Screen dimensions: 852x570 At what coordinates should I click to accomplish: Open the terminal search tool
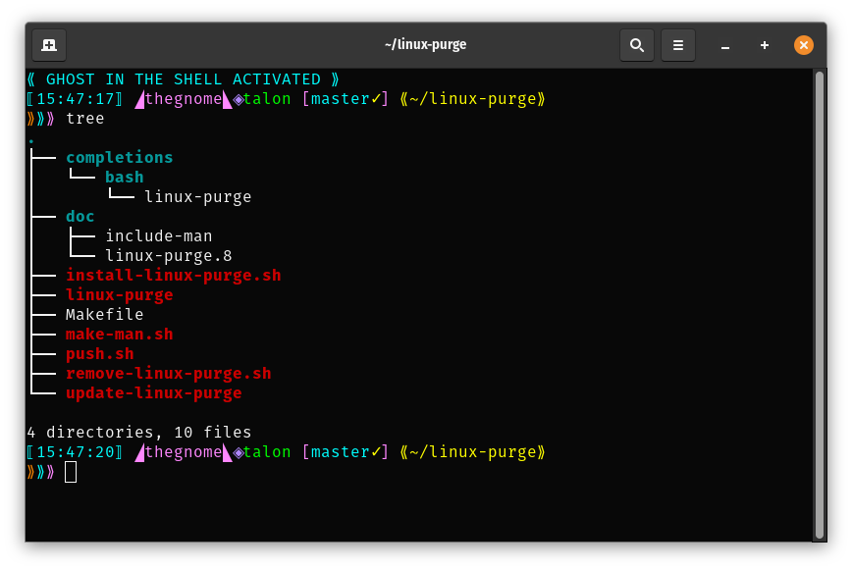point(637,45)
